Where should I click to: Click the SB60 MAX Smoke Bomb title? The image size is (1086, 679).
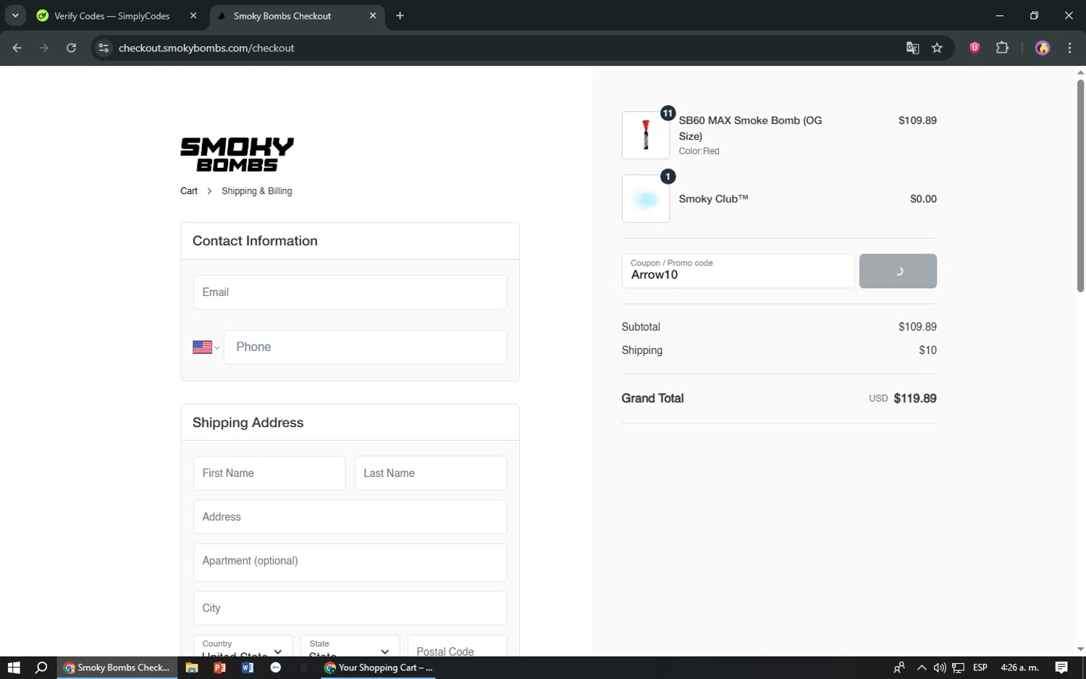pyautogui.click(x=750, y=128)
